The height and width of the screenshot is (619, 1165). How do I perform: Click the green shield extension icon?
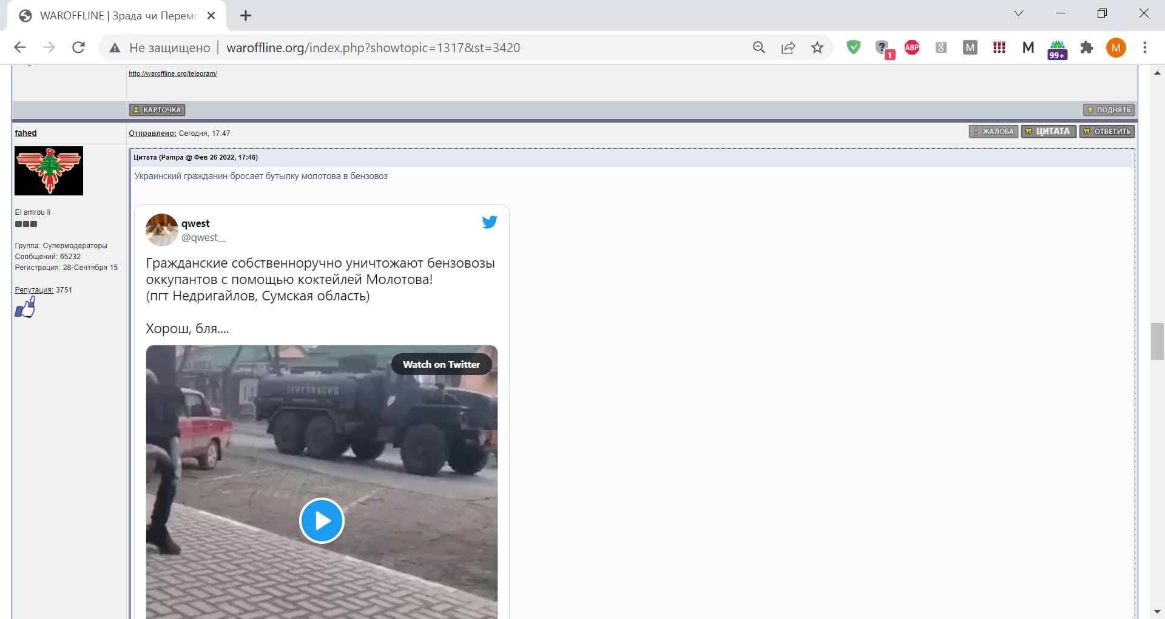point(853,48)
